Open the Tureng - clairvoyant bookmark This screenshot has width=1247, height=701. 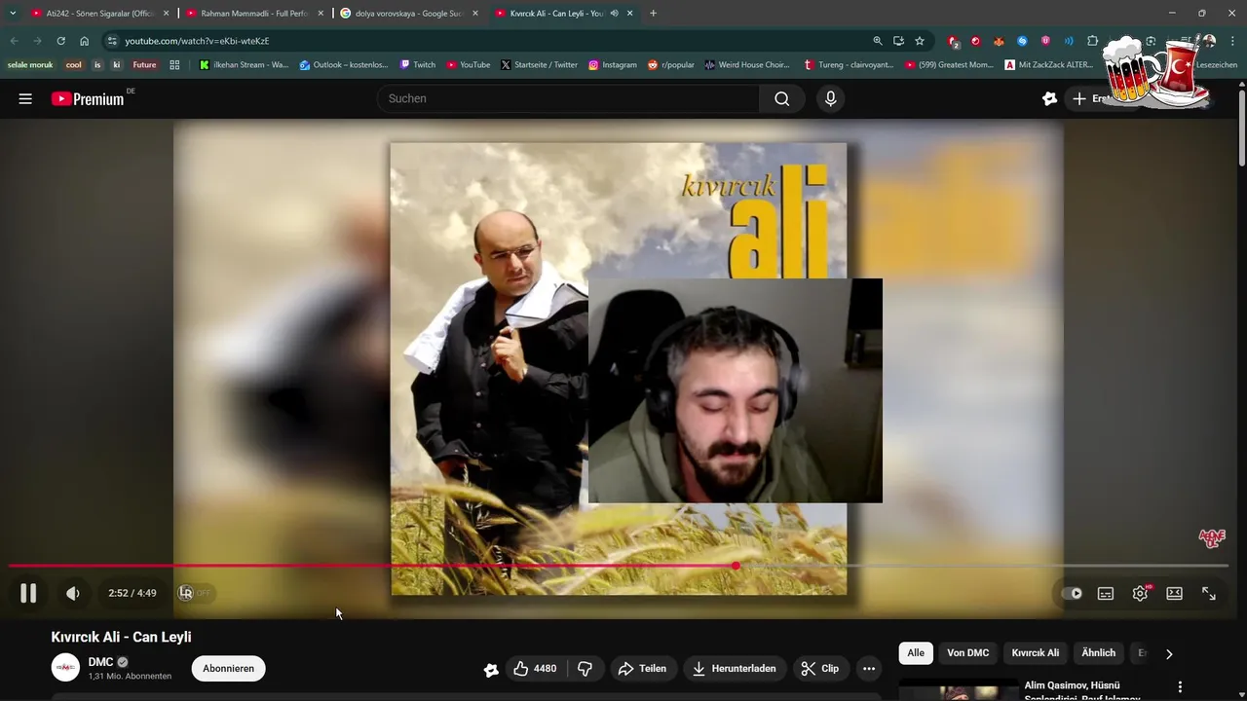(x=848, y=65)
